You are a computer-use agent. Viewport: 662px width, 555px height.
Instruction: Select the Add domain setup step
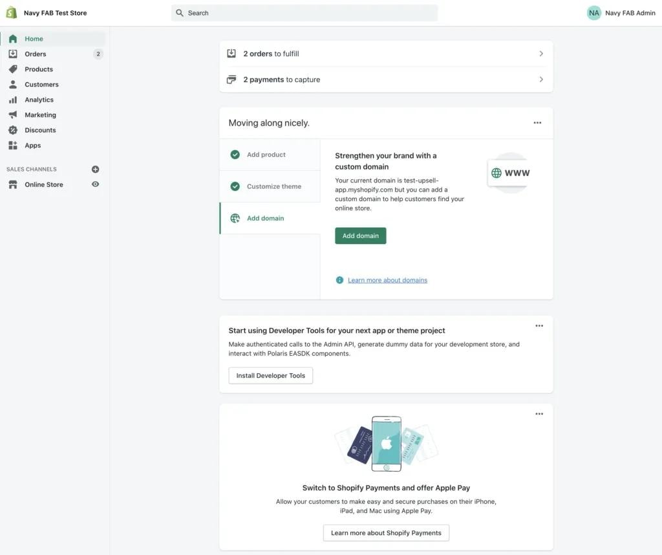[x=270, y=219]
